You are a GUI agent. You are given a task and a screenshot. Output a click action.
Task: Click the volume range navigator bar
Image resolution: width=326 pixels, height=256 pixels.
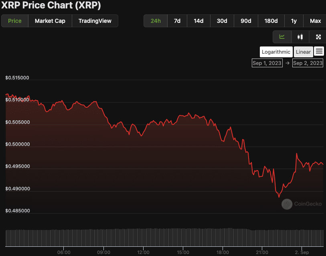click(164, 237)
